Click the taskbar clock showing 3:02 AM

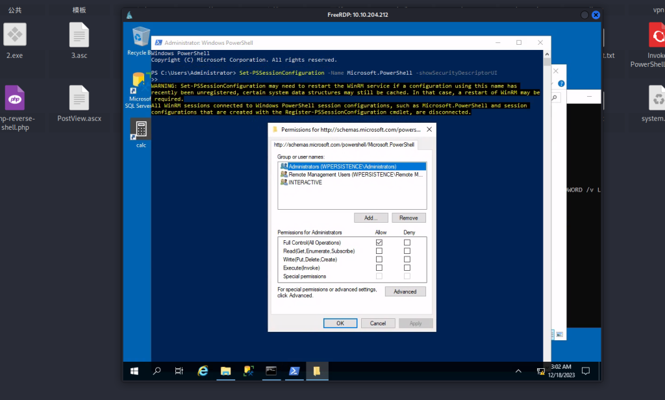click(x=561, y=367)
